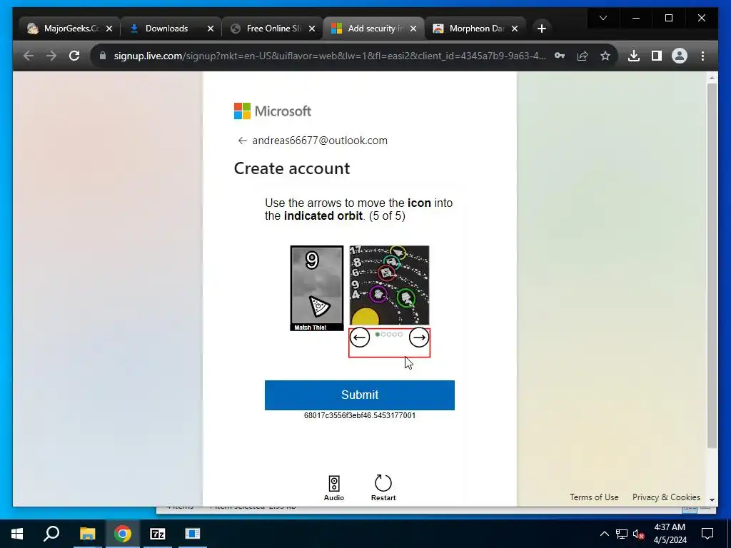Go back in browser history
The image size is (731, 548).
[29, 56]
